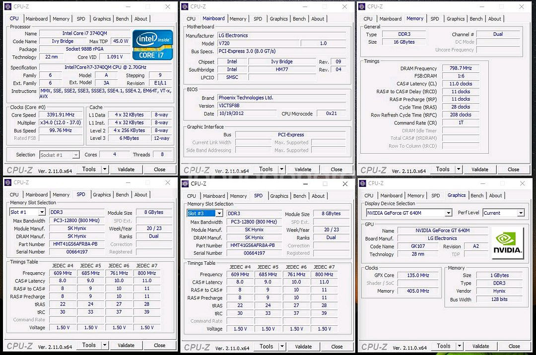Click the Tools button in the Intel Core i7 window
Image resolution: width=536 pixels, height=355 pixels.
point(89,169)
